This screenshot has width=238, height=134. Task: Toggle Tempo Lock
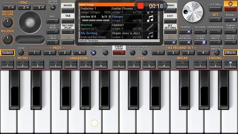tap(230, 32)
